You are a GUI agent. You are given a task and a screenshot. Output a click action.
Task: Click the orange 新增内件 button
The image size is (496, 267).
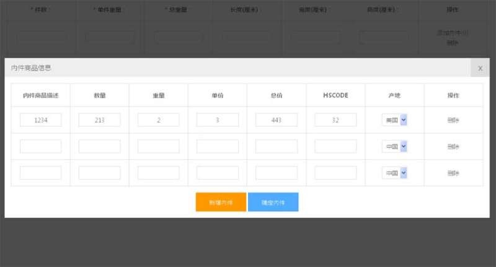tap(221, 202)
